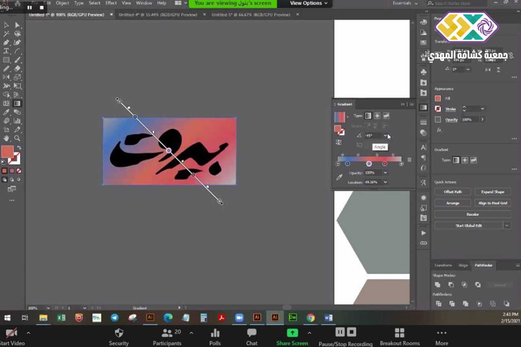The height and width of the screenshot is (347, 521).
Task: Select the Artboard tool
Action: [x=7, y=129]
